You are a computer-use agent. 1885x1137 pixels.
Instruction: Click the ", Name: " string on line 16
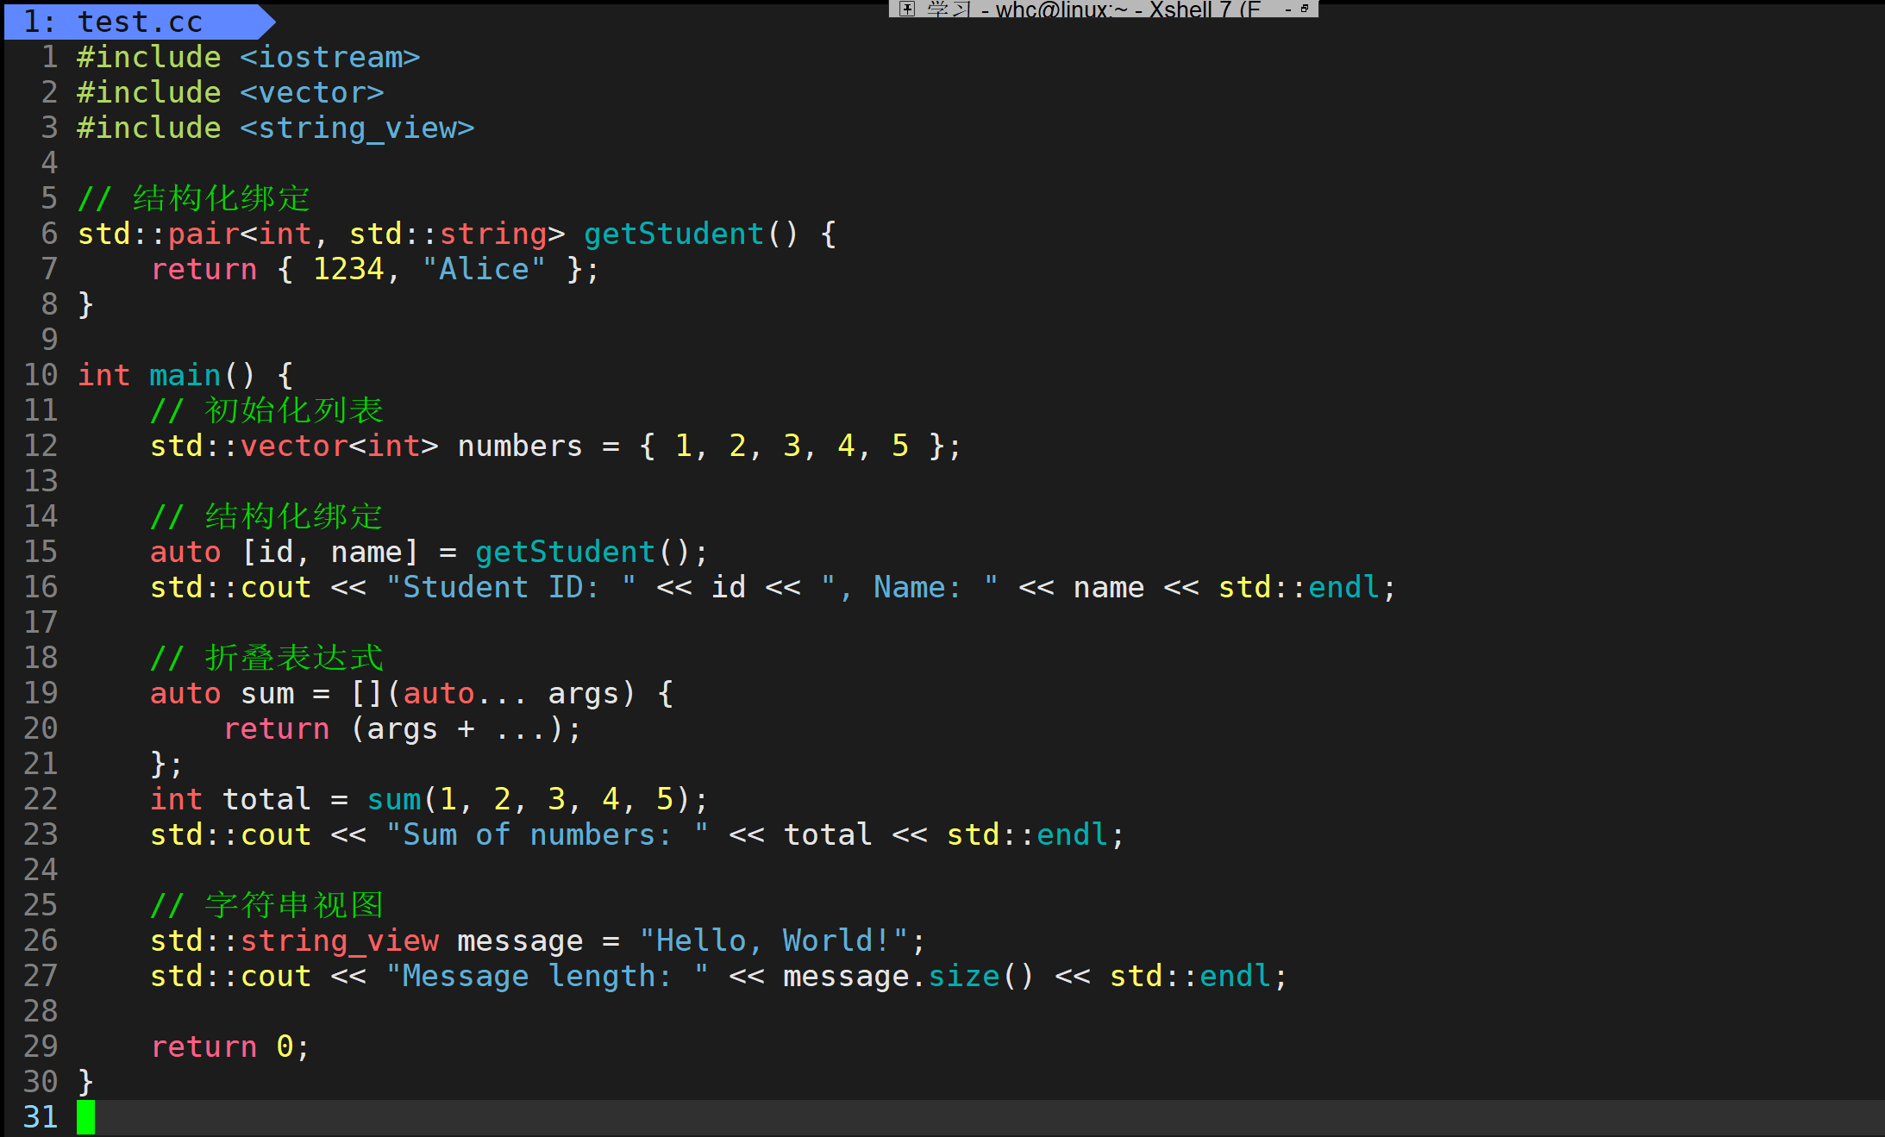(x=909, y=587)
